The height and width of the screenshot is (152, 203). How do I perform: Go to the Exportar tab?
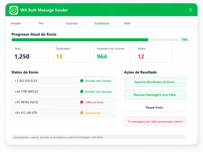[x=72, y=23]
